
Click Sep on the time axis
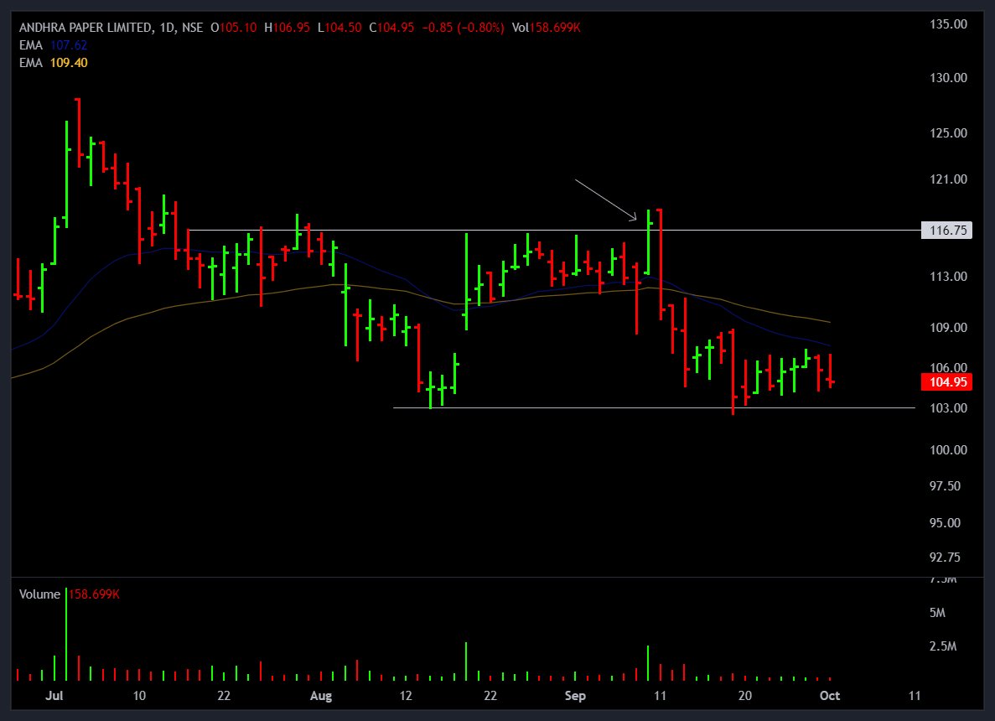(x=574, y=696)
